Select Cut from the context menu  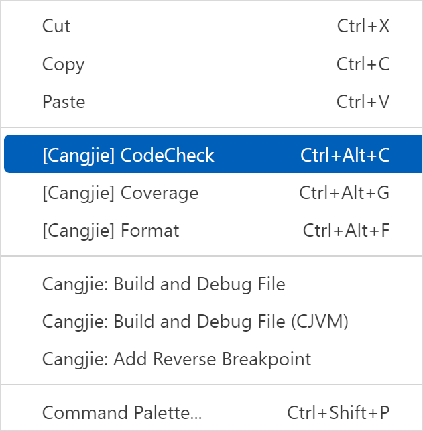[56, 26]
